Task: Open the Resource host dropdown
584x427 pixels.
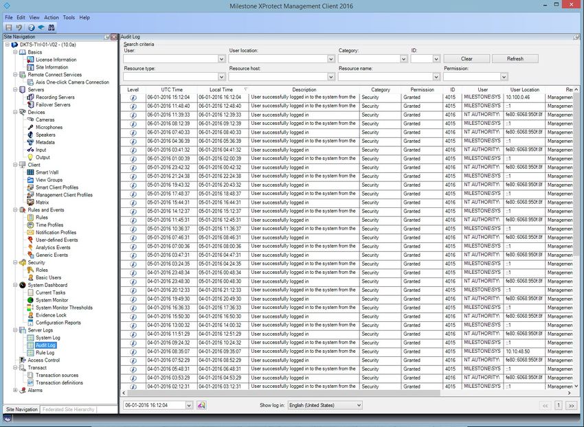Action: click(x=331, y=77)
